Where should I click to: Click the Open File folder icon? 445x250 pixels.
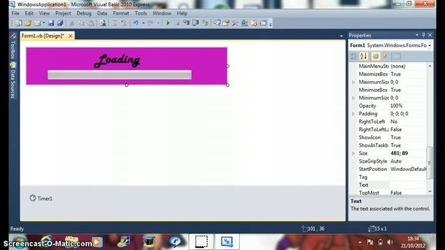point(28,23)
